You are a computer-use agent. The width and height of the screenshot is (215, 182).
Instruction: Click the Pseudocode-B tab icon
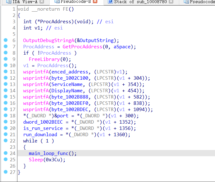tap(56, 2)
